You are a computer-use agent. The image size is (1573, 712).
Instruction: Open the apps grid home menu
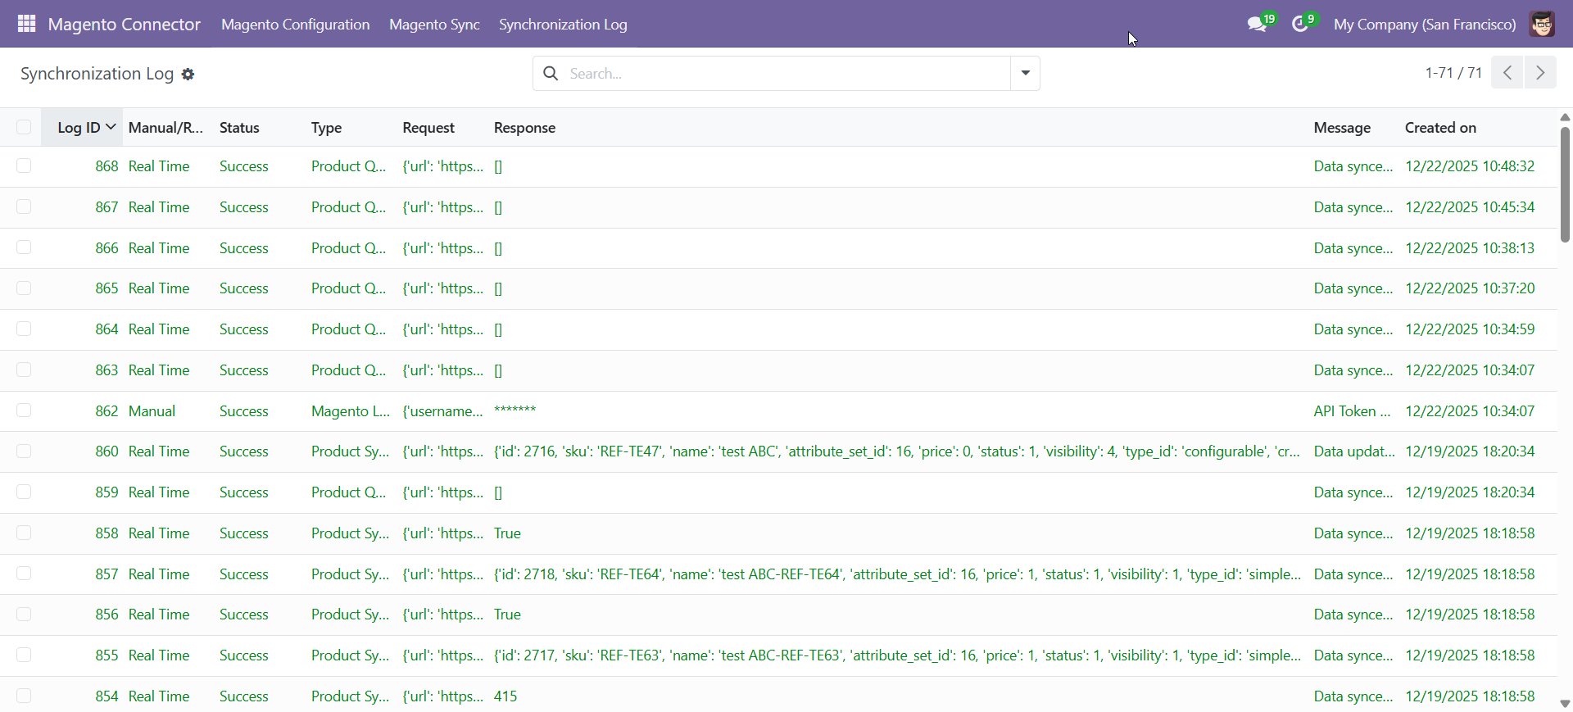(26, 24)
